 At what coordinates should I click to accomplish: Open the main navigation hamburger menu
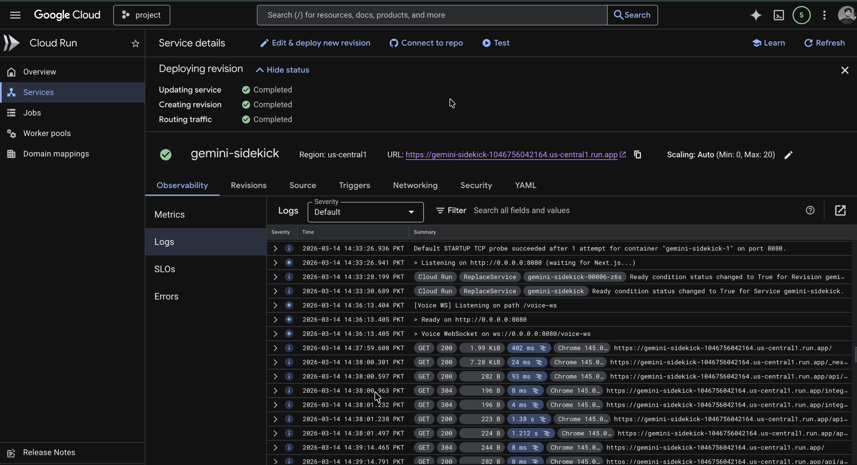point(15,15)
